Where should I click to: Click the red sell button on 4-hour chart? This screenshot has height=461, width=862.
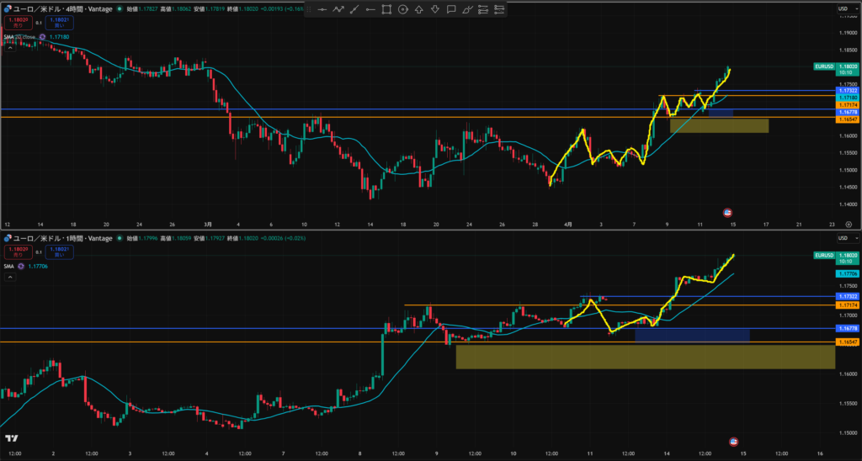[17, 23]
